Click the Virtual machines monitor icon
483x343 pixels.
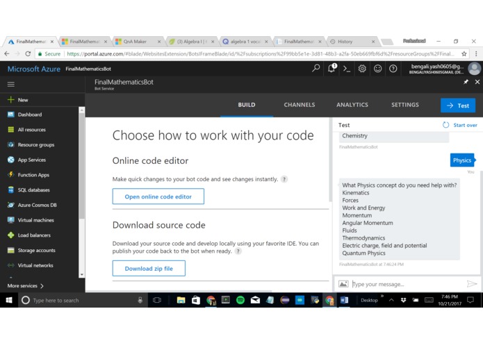click(11, 220)
